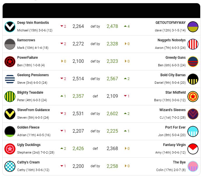Viewport: 204px width, 178px height.
Task: Click the Deep Vein Rombotis team logo
Action: (x=10, y=27)
